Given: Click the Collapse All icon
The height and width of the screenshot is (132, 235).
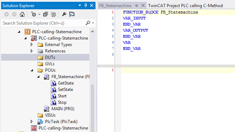Looking at the screenshot, I should (x=45, y=14).
